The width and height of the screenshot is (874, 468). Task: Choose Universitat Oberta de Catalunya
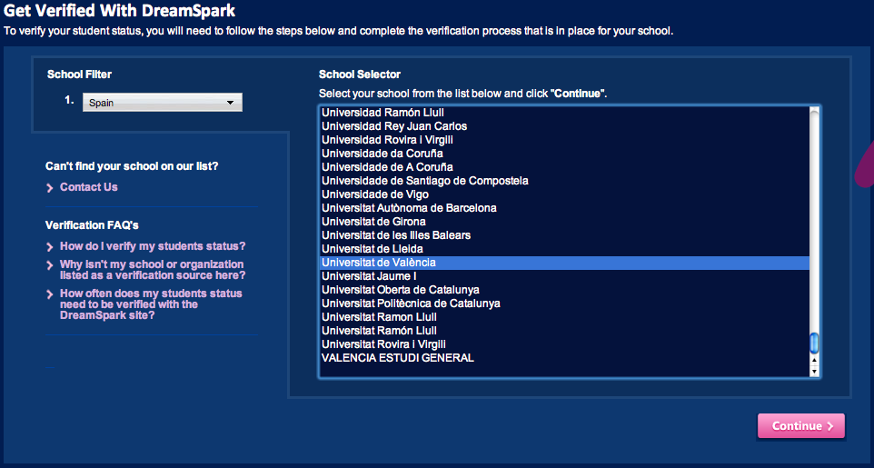(x=400, y=290)
